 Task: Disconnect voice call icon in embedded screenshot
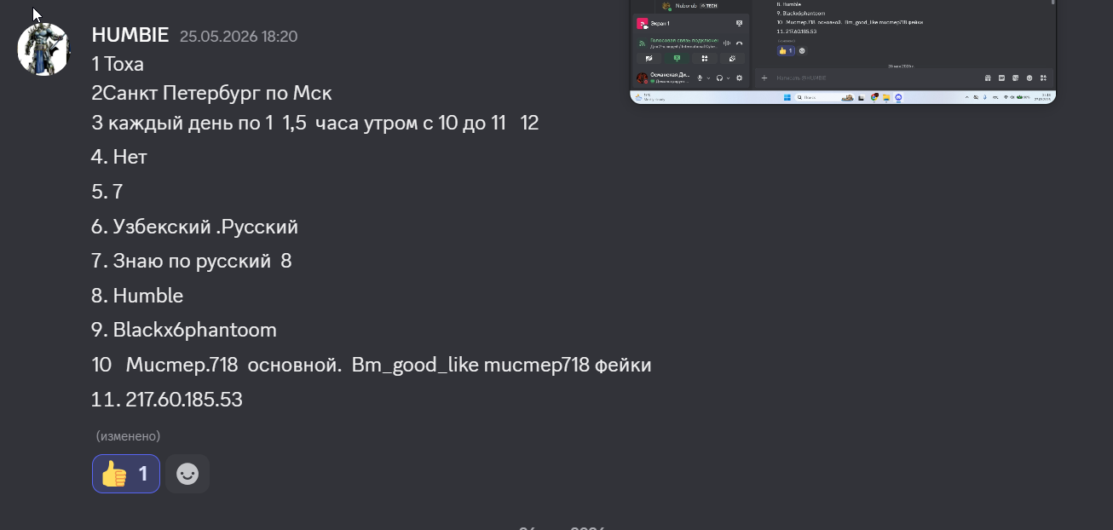pyautogui.click(x=740, y=43)
